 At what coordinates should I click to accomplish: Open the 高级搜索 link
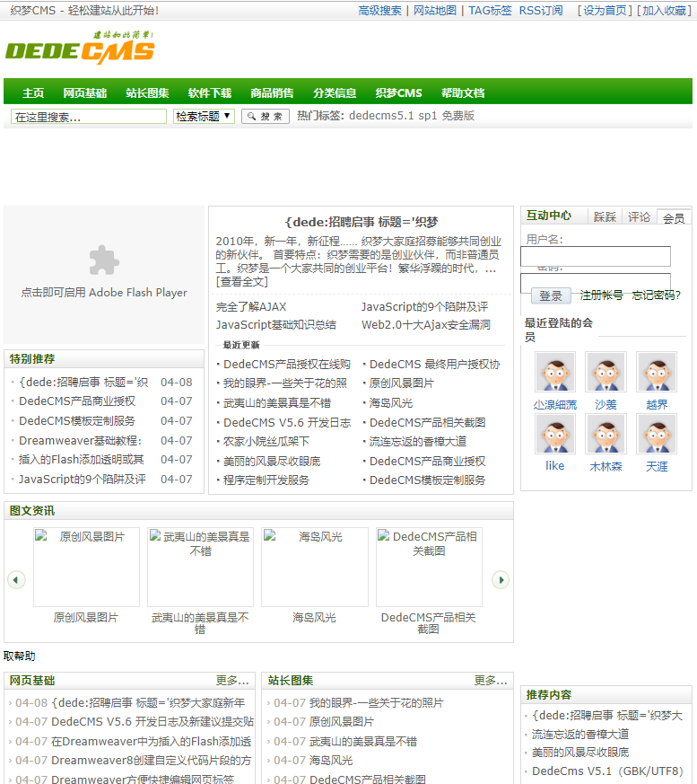(380, 11)
